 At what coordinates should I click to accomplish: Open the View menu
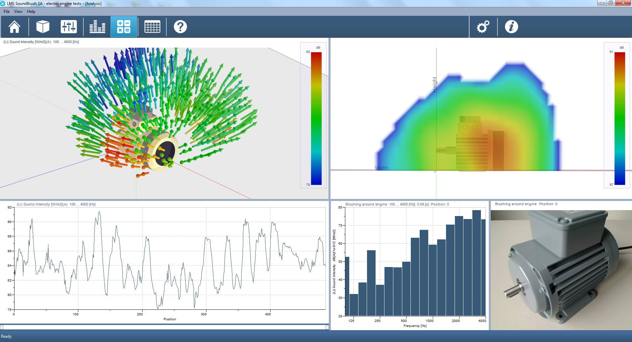pos(18,12)
